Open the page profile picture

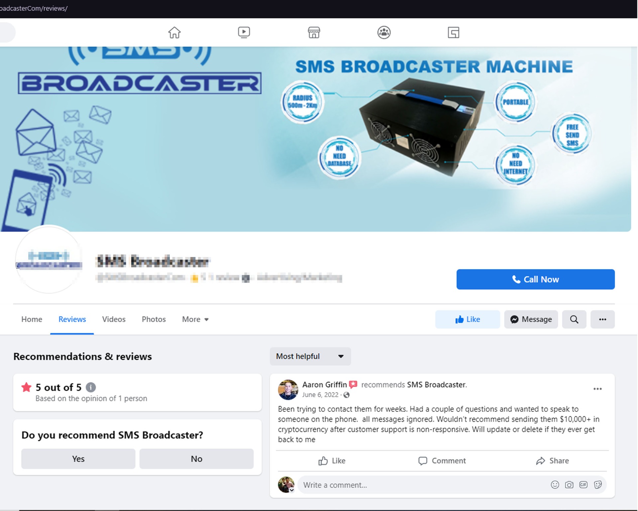tap(49, 260)
